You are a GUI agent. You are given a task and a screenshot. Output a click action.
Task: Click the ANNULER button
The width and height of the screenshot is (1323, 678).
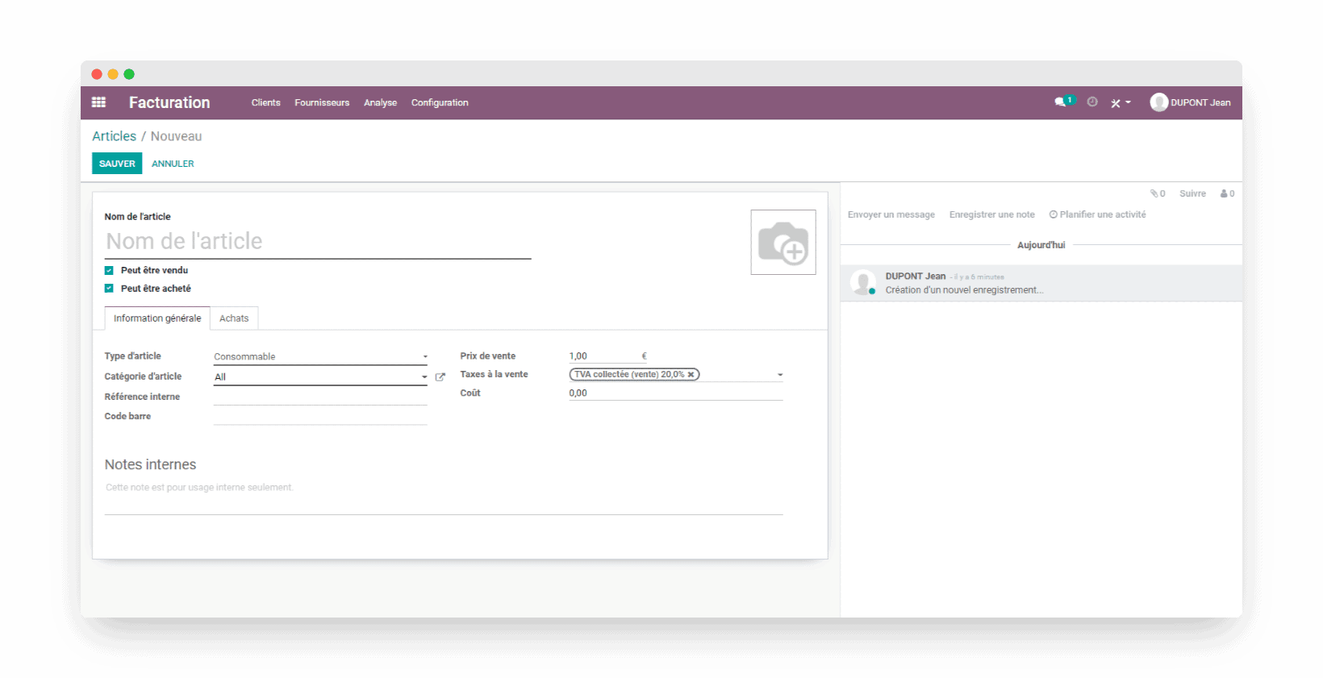tap(173, 164)
